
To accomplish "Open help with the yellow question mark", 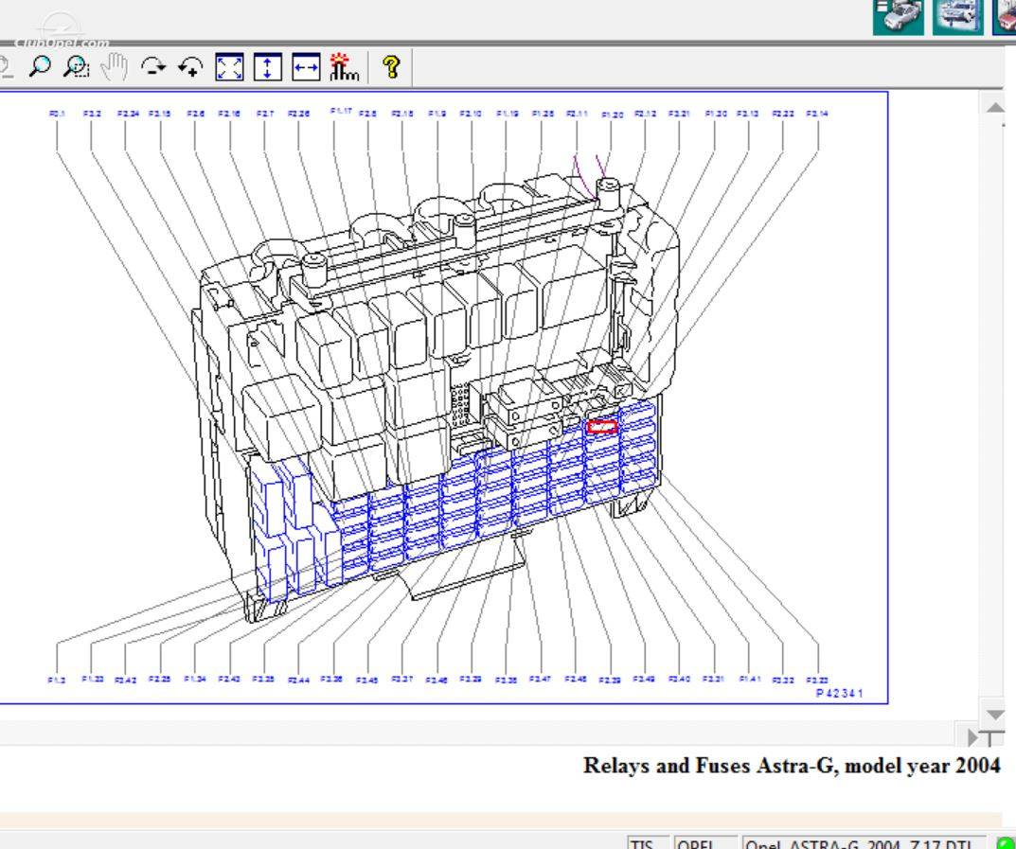I will 391,66.
